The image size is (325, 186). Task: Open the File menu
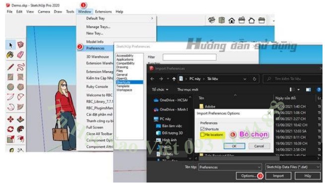pos(9,11)
